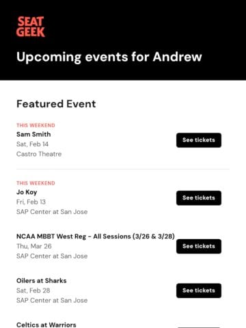Image resolution: width=246 pixels, height=328 pixels.
Task: Click See tickets for NCAA MBBT West Reg
Action: click(x=199, y=246)
